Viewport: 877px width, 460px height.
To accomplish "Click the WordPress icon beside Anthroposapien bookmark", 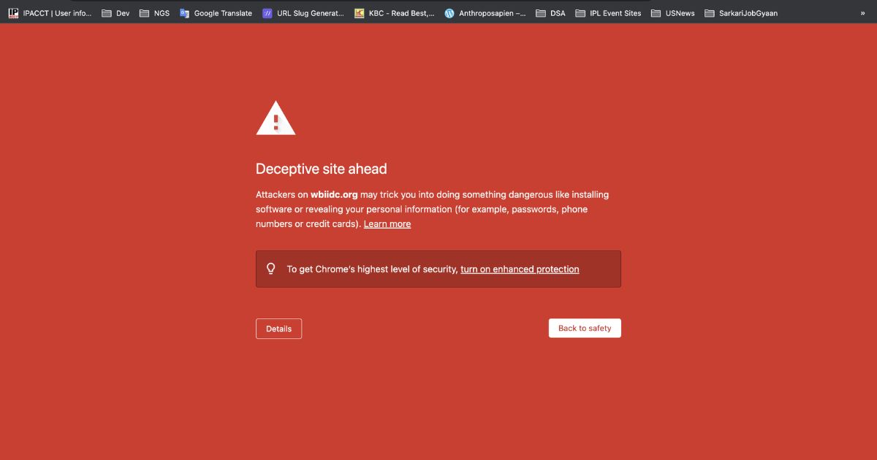I will 449,12.
